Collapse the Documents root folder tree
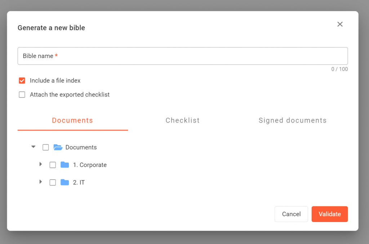Image resolution: width=369 pixels, height=244 pixels. point(34,147)
